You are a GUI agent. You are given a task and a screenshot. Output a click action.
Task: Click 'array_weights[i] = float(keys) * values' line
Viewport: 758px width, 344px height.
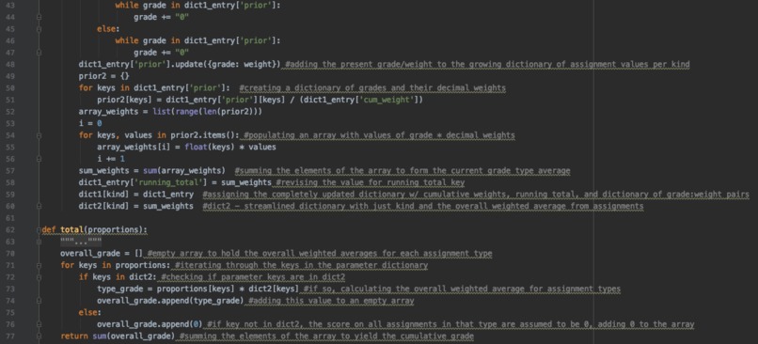(x=186, y=147)
